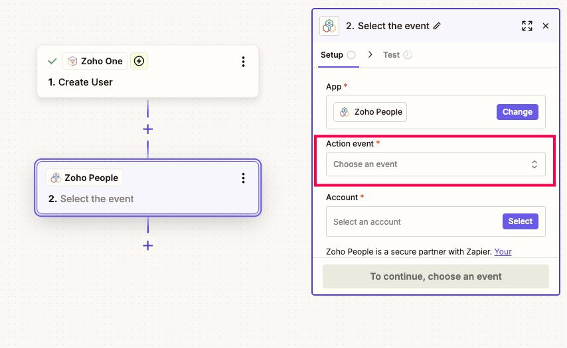The width and height of the screenshot is (567, 348).
Task: Switch to the Test tab
Action: tap(391, 55)
